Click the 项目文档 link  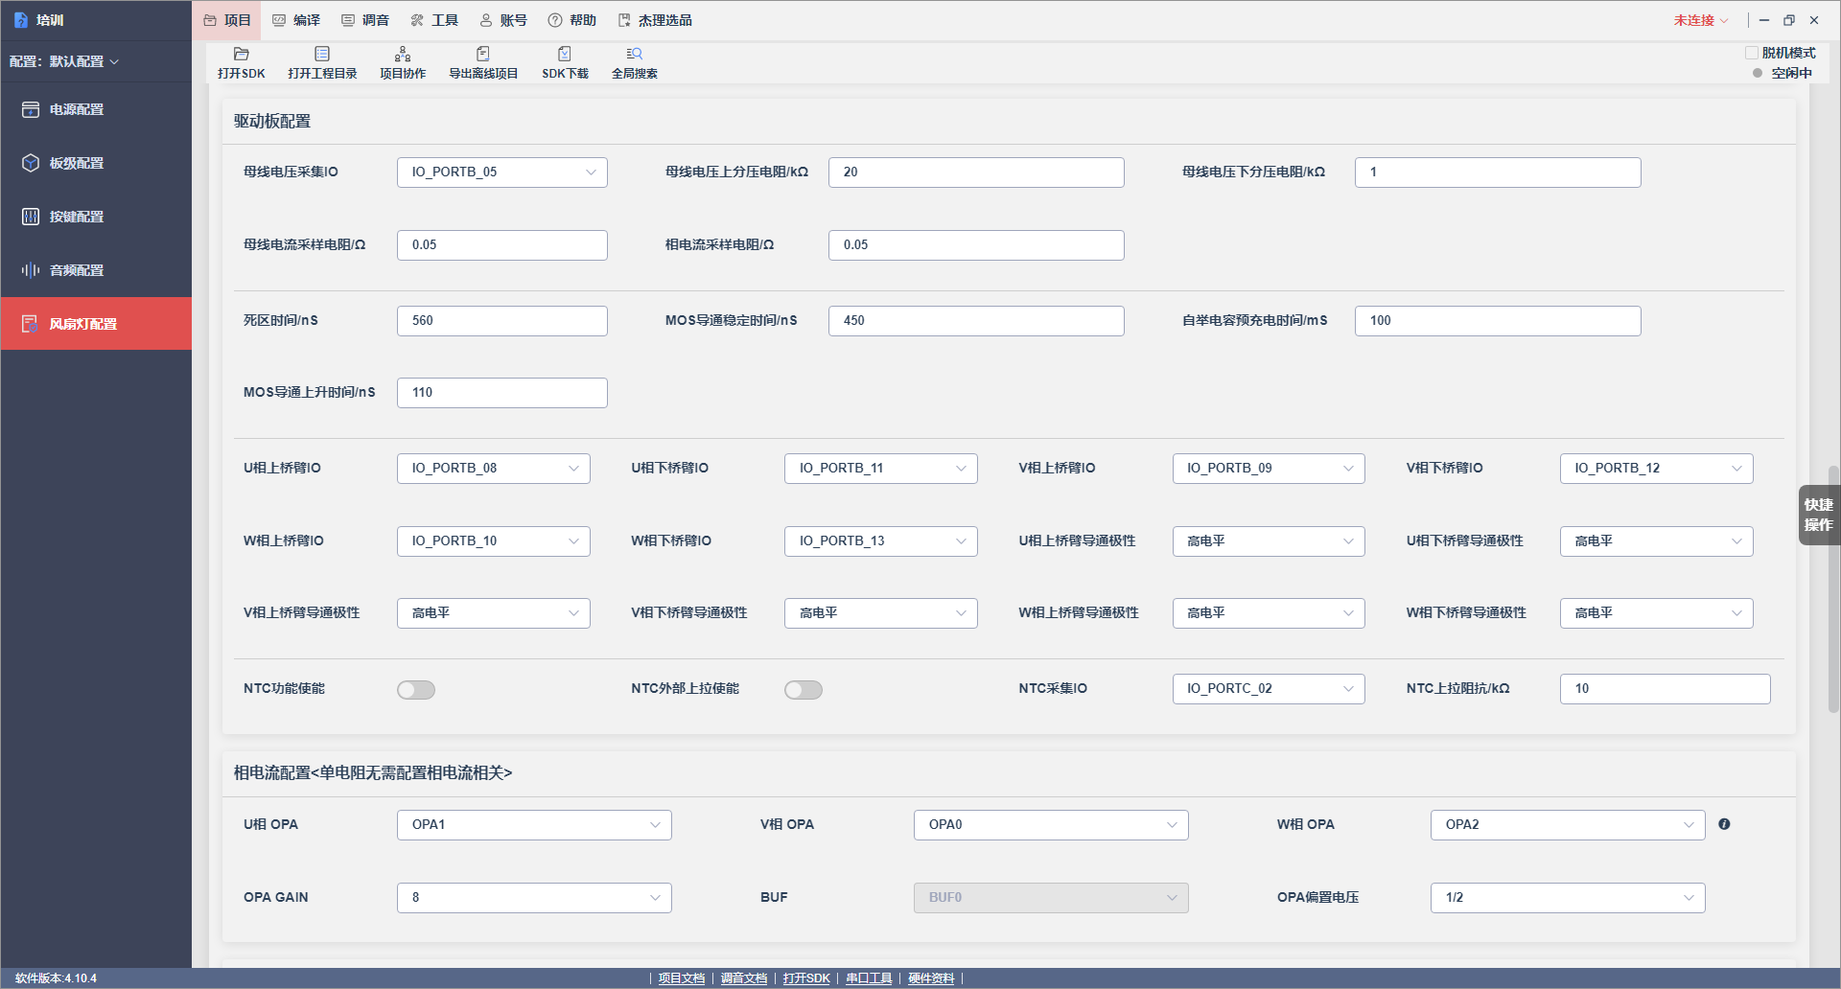pos(682,978)
